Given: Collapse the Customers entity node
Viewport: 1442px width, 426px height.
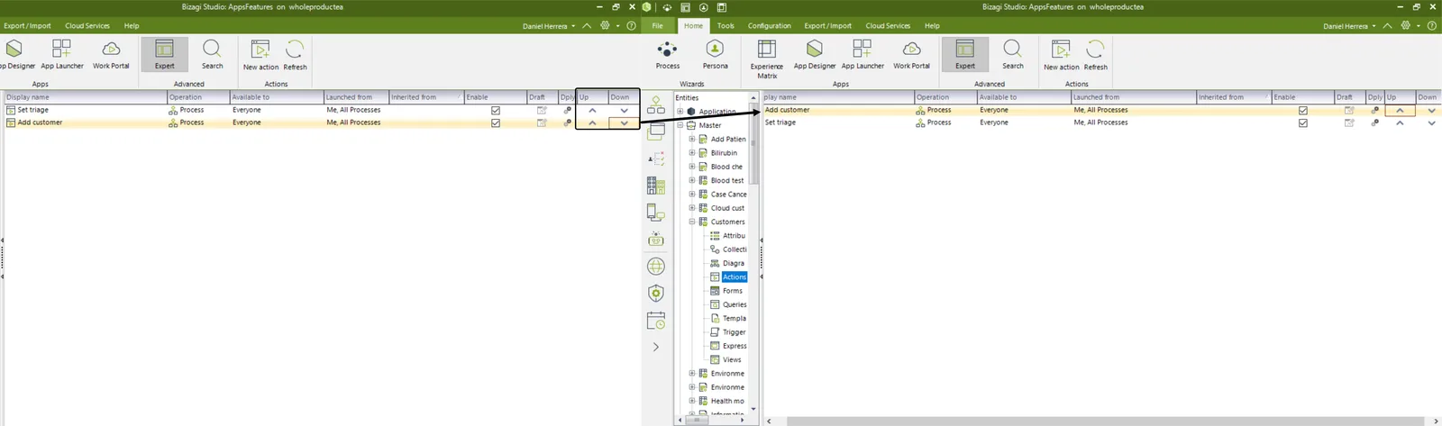Looking at the screenshot, I should point(692,222).
